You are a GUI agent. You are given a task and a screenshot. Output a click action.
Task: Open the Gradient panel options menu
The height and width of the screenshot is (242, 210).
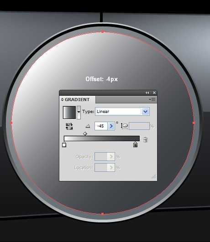152,99
